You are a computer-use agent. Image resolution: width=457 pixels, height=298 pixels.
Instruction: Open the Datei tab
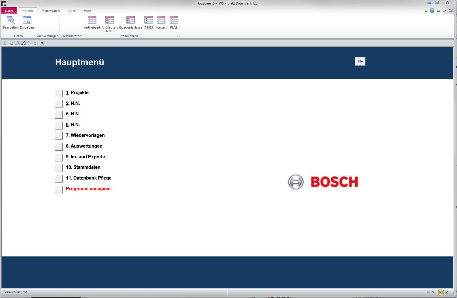[x=9, y=11]
